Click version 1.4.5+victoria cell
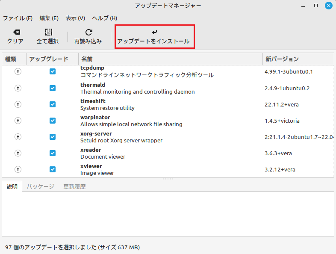Image resolution: width=336 pixels, height=254 pixels. click(x=282, y=121)
